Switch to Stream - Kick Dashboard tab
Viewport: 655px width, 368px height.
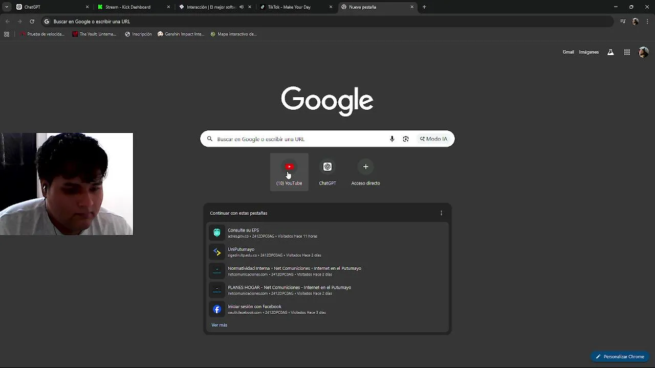[133, 7]
